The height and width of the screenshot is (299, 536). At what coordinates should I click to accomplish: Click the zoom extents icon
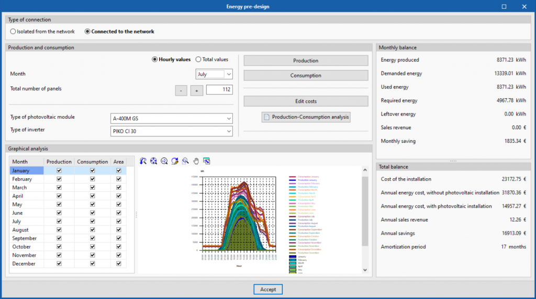pos(153,161)
